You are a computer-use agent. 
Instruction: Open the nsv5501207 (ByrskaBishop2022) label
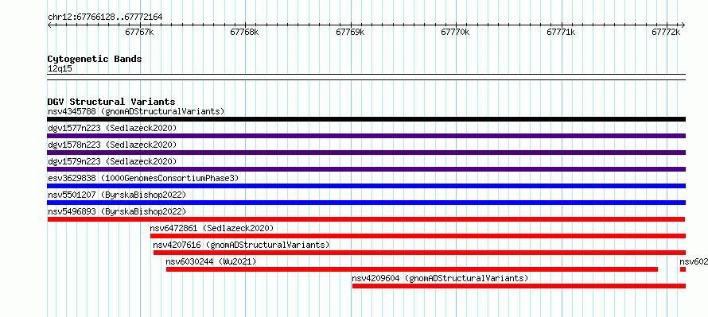pyautogui.click(x=117, y=195)
